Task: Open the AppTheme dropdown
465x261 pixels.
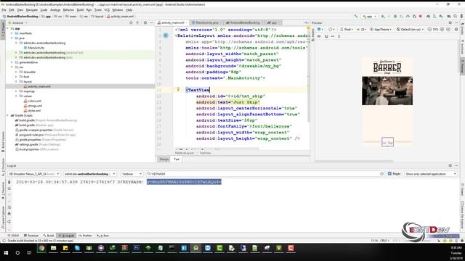Action: pos(381,29)
